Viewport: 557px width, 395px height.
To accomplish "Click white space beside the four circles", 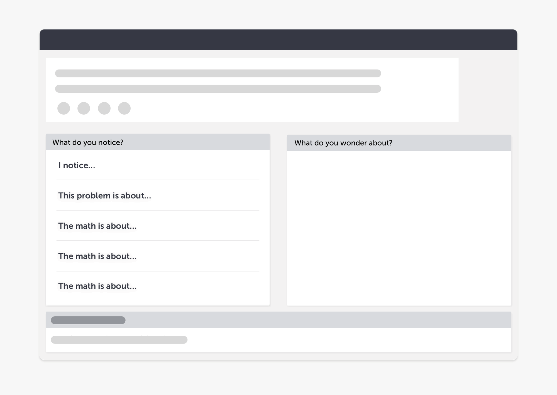I will click(278, 108).
